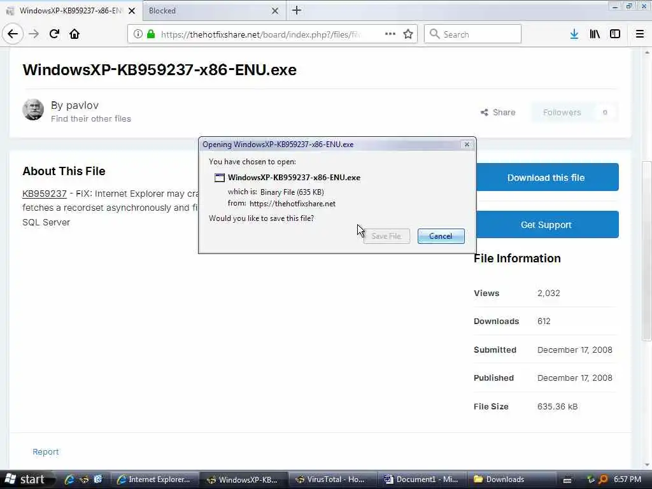Click the Downloads count 612

pyautogui.click(x=544, y=321)
